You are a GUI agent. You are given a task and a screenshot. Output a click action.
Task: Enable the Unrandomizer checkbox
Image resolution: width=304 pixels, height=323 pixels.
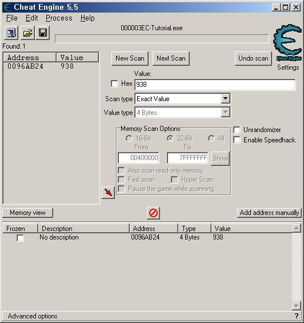tap(237, 130)
